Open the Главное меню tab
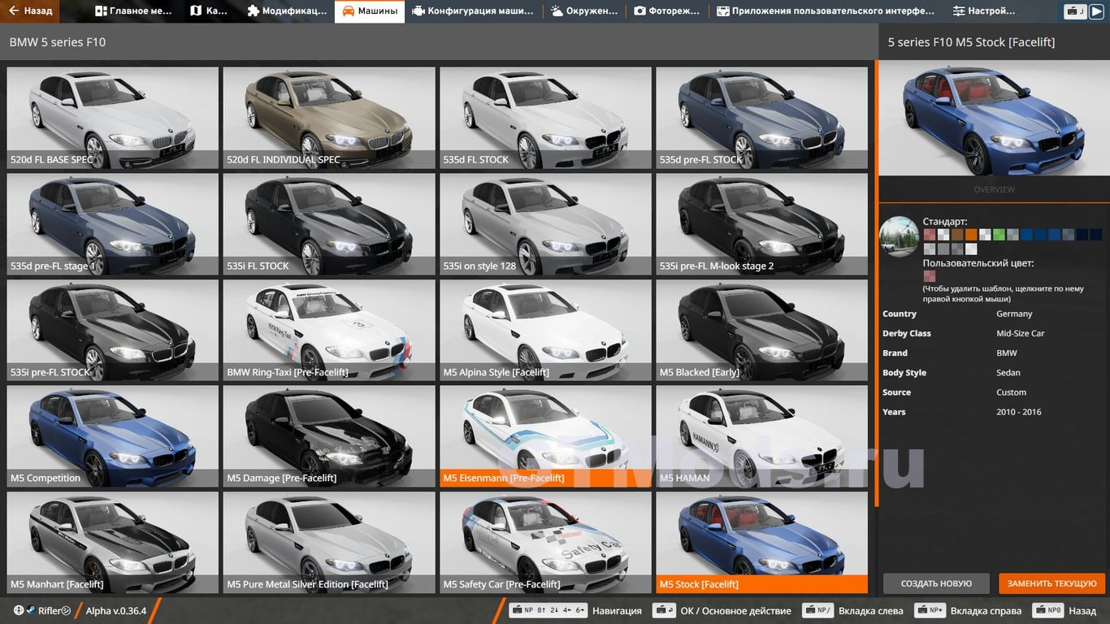 [133, 11]
